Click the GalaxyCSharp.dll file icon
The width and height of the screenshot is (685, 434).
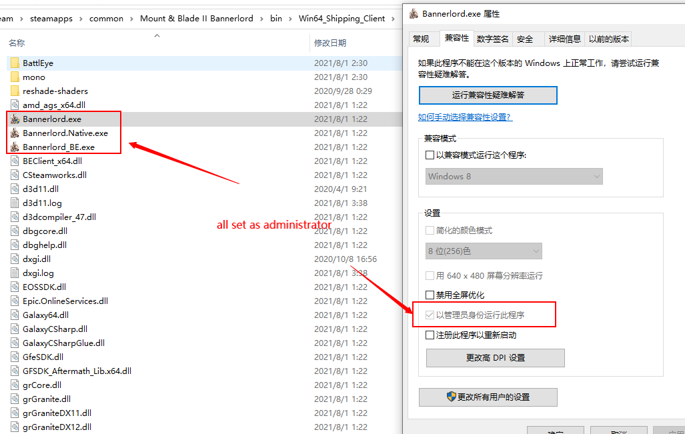15,329
